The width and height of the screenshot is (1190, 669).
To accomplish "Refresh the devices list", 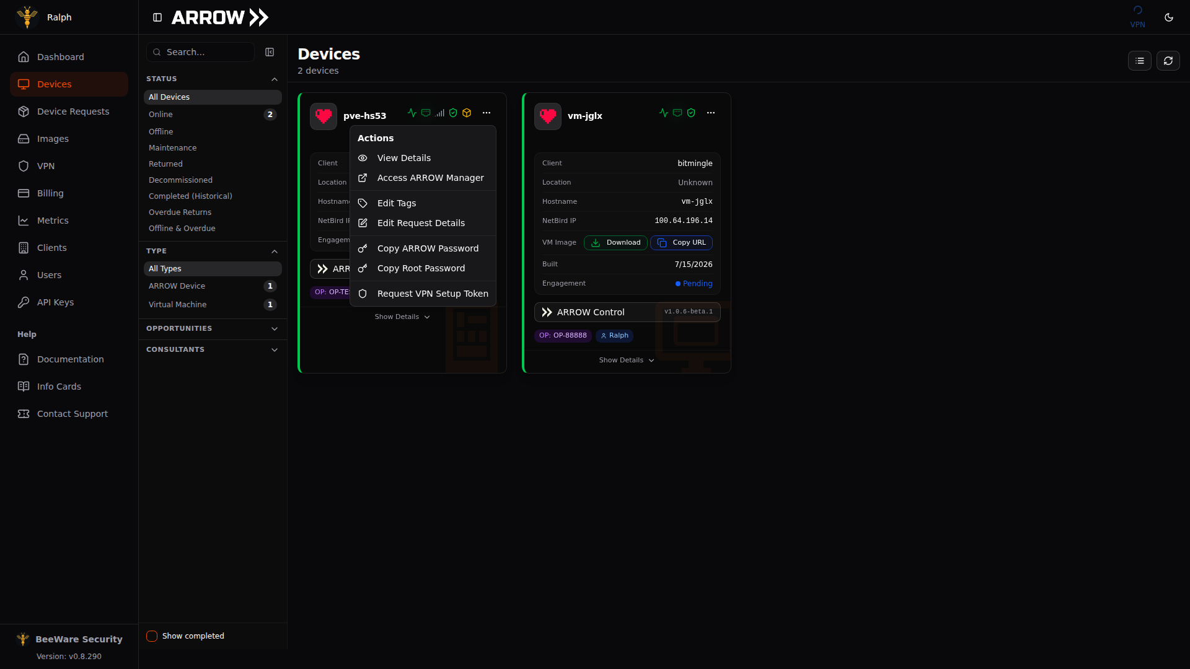I will pyautogui.click(x=1168, y=61).
